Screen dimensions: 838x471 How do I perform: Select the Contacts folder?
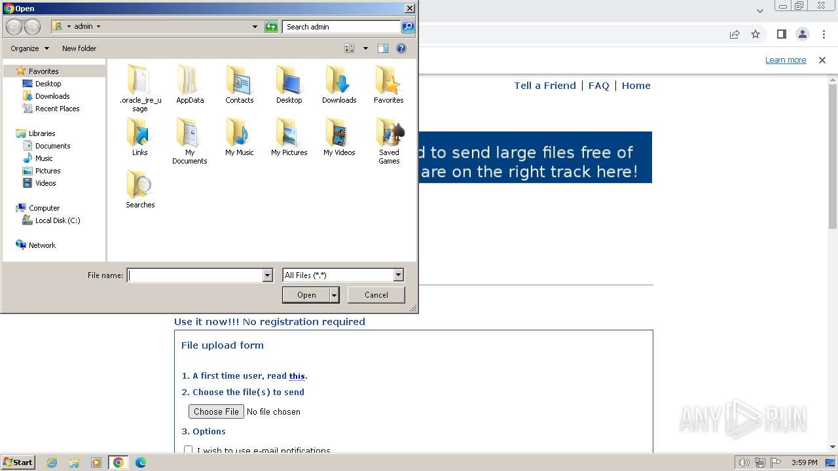point(240,84)
